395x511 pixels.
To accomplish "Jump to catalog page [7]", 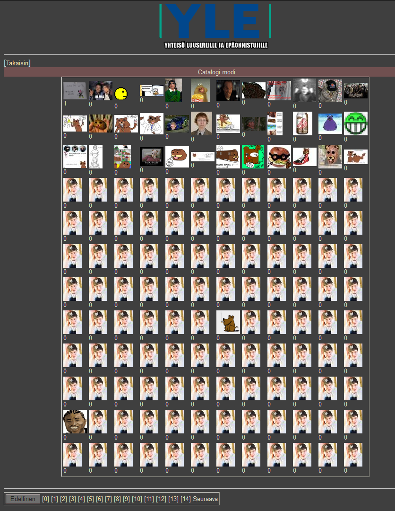I will coord(108,499).
